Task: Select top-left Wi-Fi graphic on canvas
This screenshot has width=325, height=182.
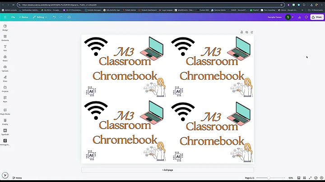Action: point(96,46)
